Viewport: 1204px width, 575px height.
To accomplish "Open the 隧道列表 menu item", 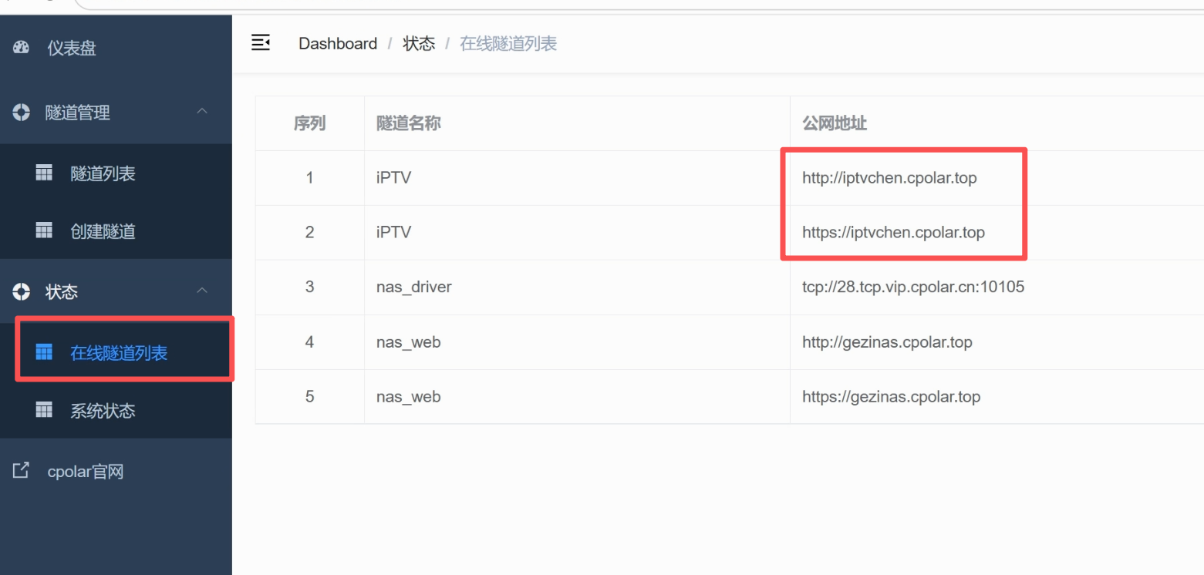I will 116,173.
